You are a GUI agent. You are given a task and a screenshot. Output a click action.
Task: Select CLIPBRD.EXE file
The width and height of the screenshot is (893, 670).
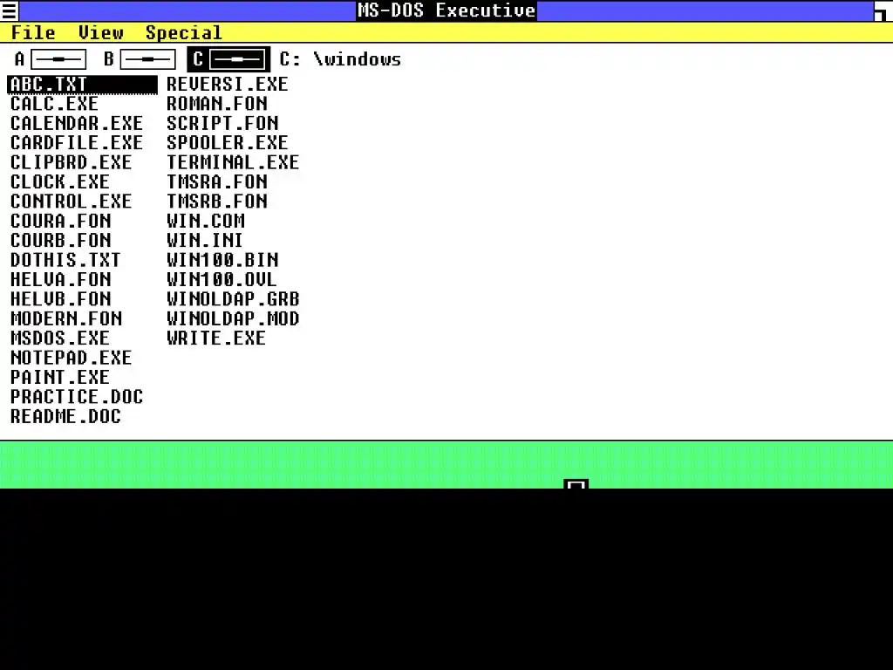click(71, 162)
